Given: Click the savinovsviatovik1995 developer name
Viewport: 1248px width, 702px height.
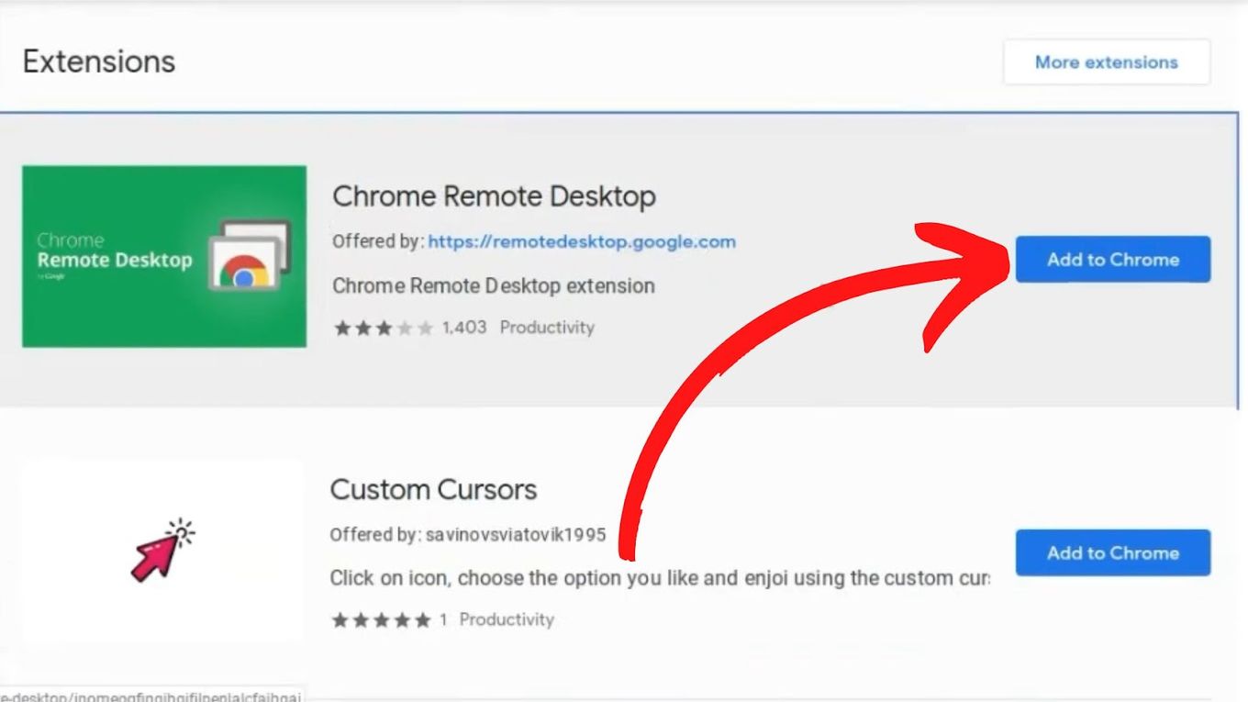Looking at the screenshot, I should 516,534.
